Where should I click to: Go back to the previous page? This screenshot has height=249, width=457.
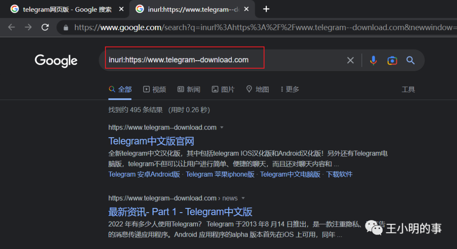[11, 28]
